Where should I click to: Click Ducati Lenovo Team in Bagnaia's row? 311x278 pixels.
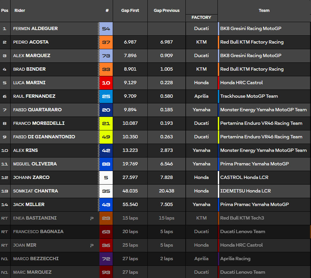click(243, 232)
